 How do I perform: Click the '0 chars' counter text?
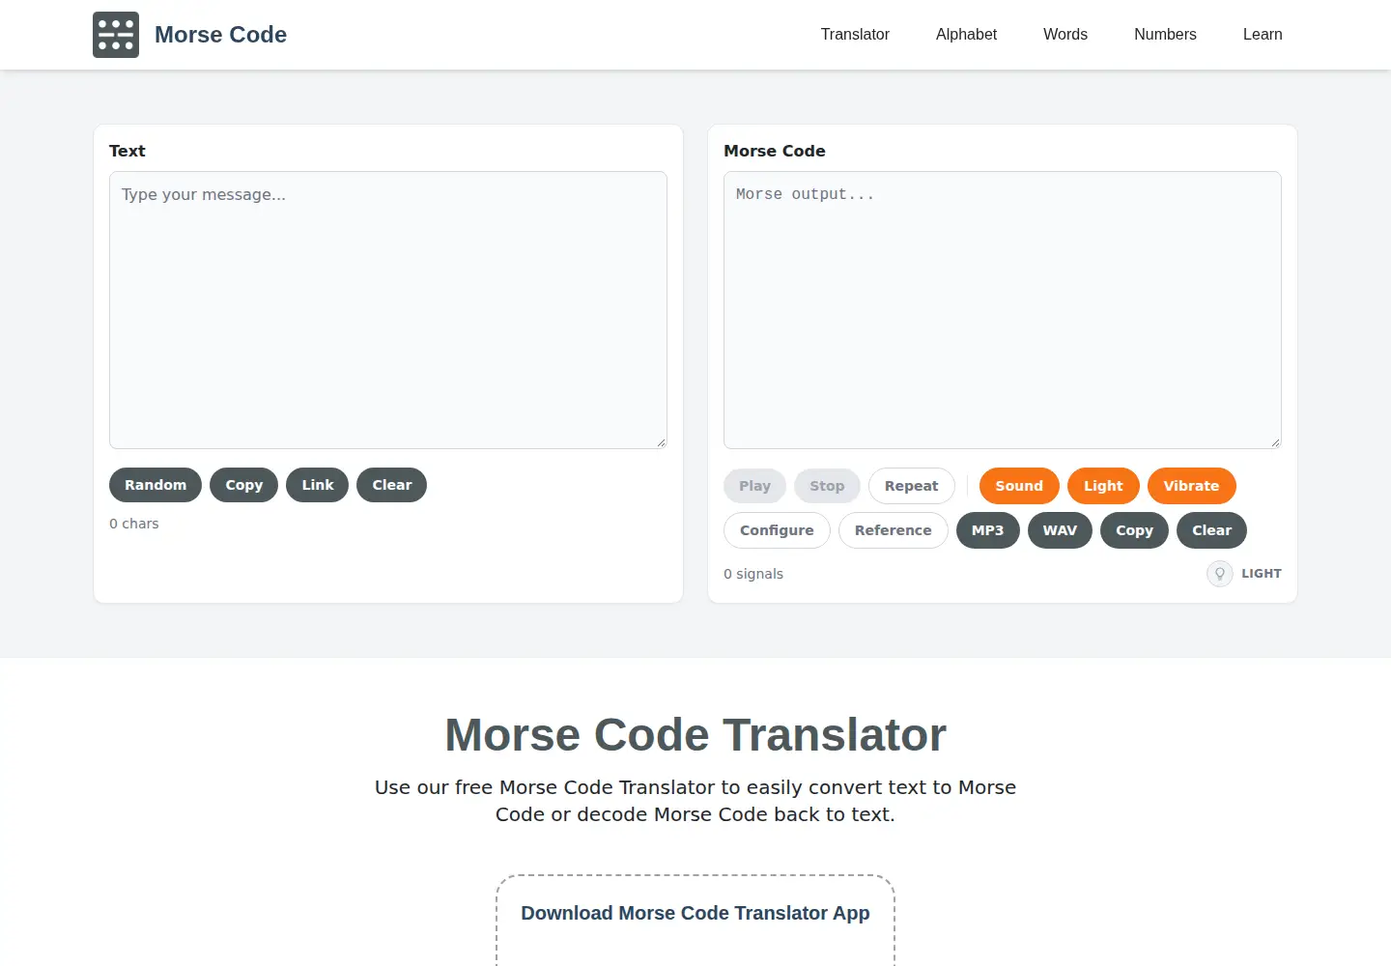coord(134,524)
